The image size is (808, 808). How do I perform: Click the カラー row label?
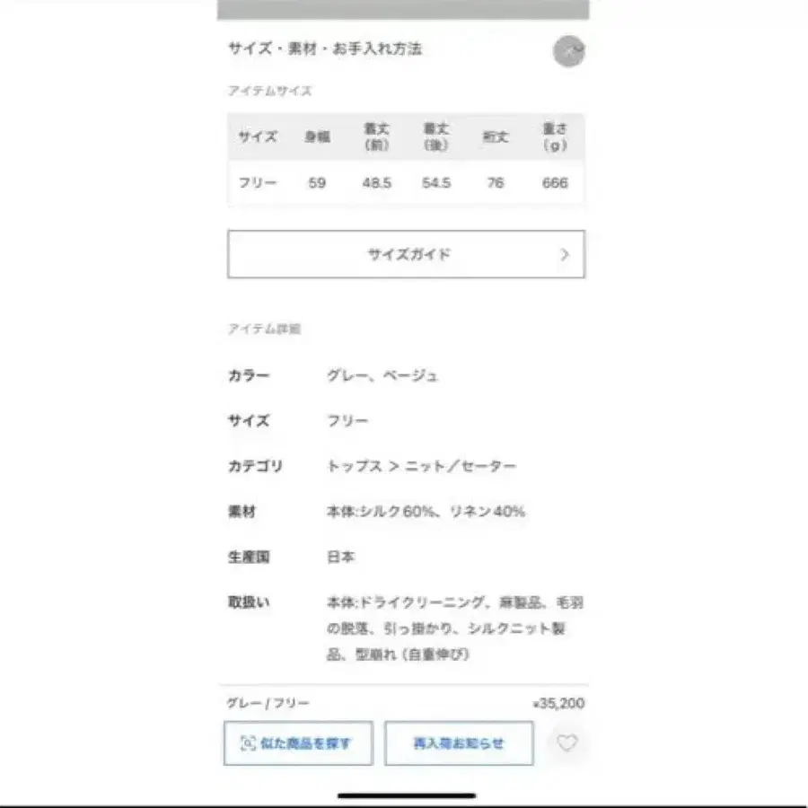pos(249,375)
